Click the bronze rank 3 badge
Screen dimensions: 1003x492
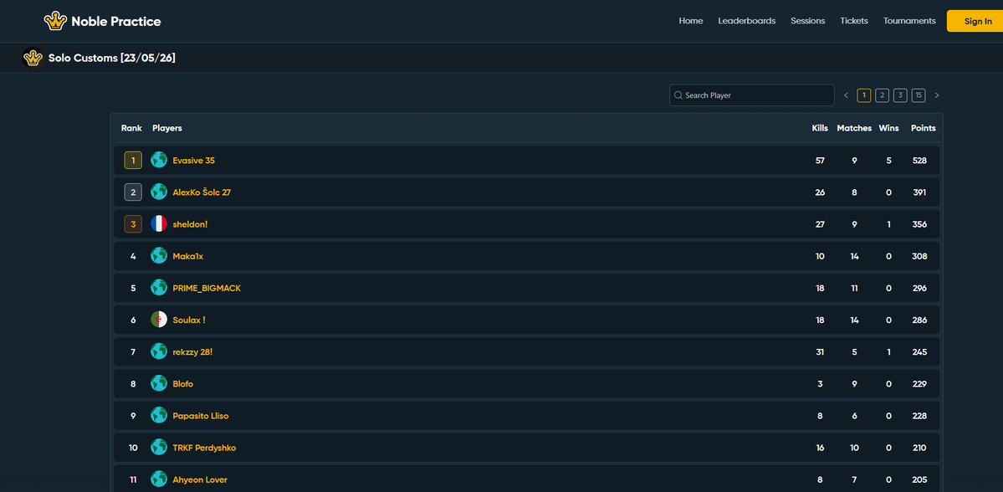tap(133, 224)
